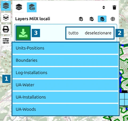
Task: Click the globe icon
Action: point(113,19)
